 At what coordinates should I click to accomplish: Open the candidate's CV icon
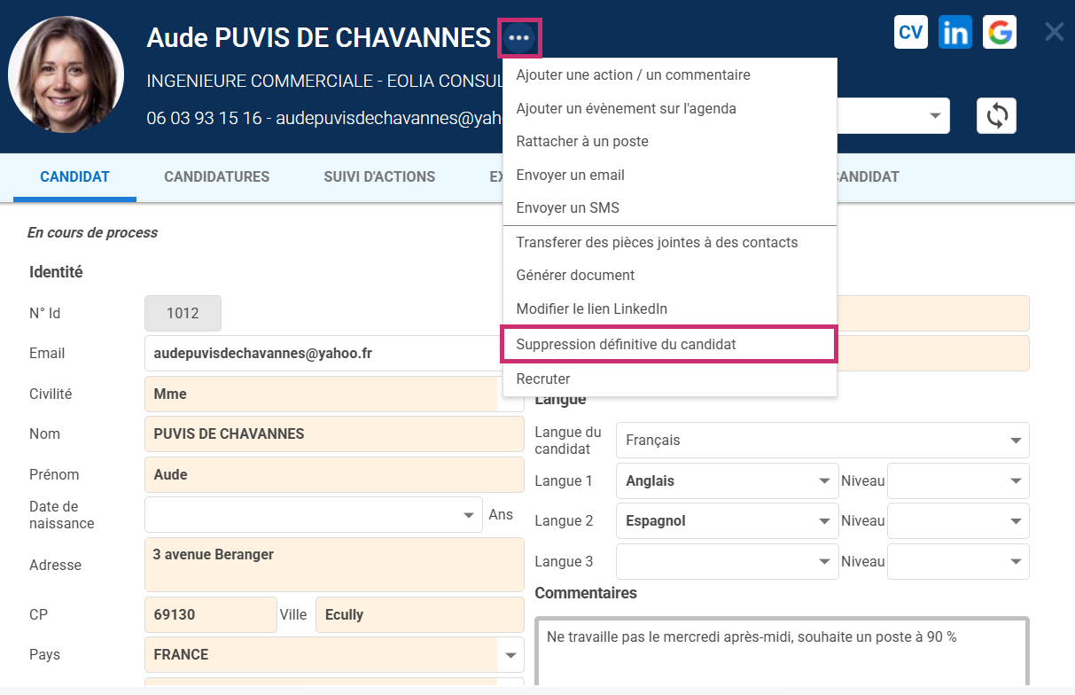pos(910,33)
